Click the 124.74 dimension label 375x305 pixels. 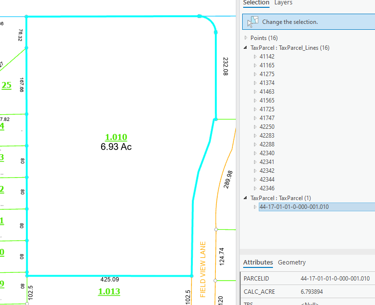point(222,257)
